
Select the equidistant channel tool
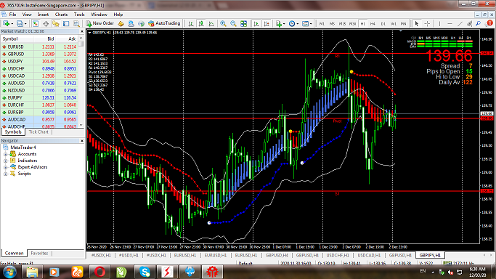click(470, 24)
